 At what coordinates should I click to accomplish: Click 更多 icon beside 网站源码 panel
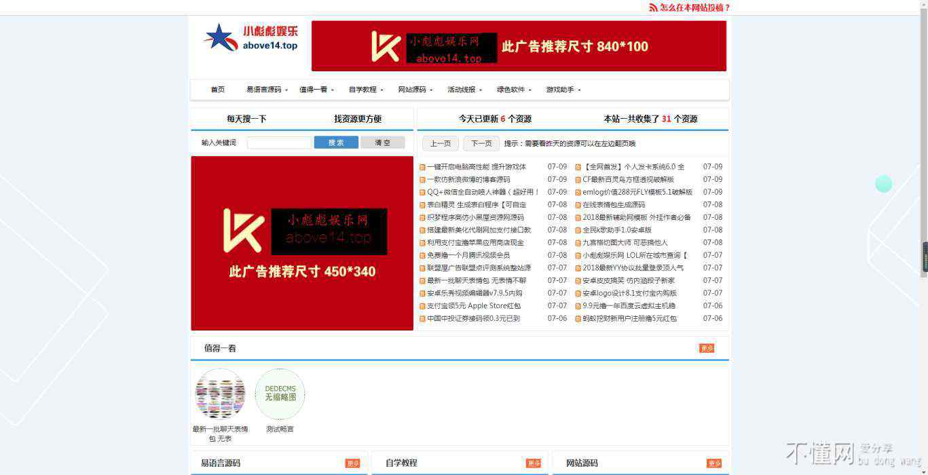[714, 463]
